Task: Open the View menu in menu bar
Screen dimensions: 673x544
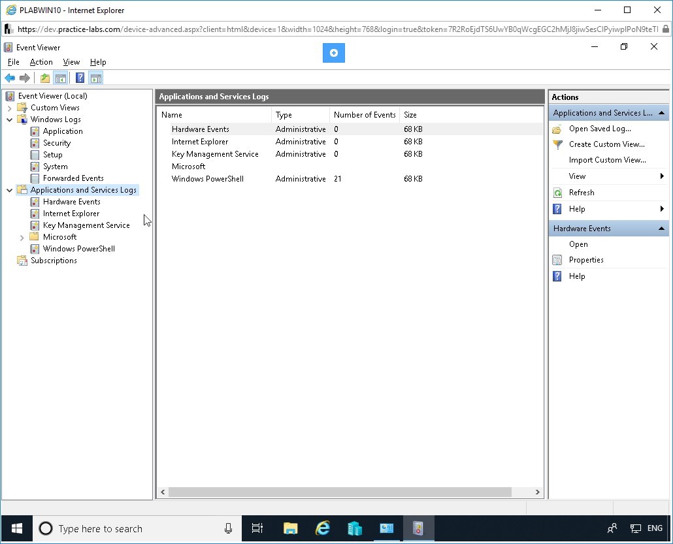Action: 71,62
